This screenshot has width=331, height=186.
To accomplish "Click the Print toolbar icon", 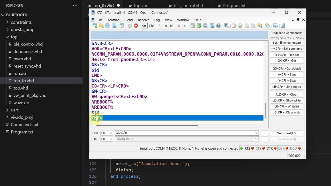I will (219, 26).
